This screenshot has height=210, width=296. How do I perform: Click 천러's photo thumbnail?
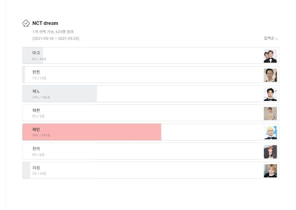tap(270, 151)
